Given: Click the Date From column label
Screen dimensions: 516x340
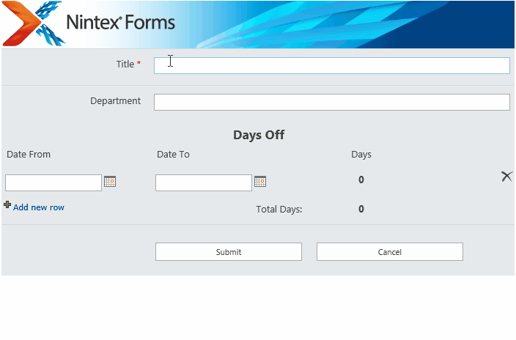Looking at the screenshot, I should click(x=29, y=155).
